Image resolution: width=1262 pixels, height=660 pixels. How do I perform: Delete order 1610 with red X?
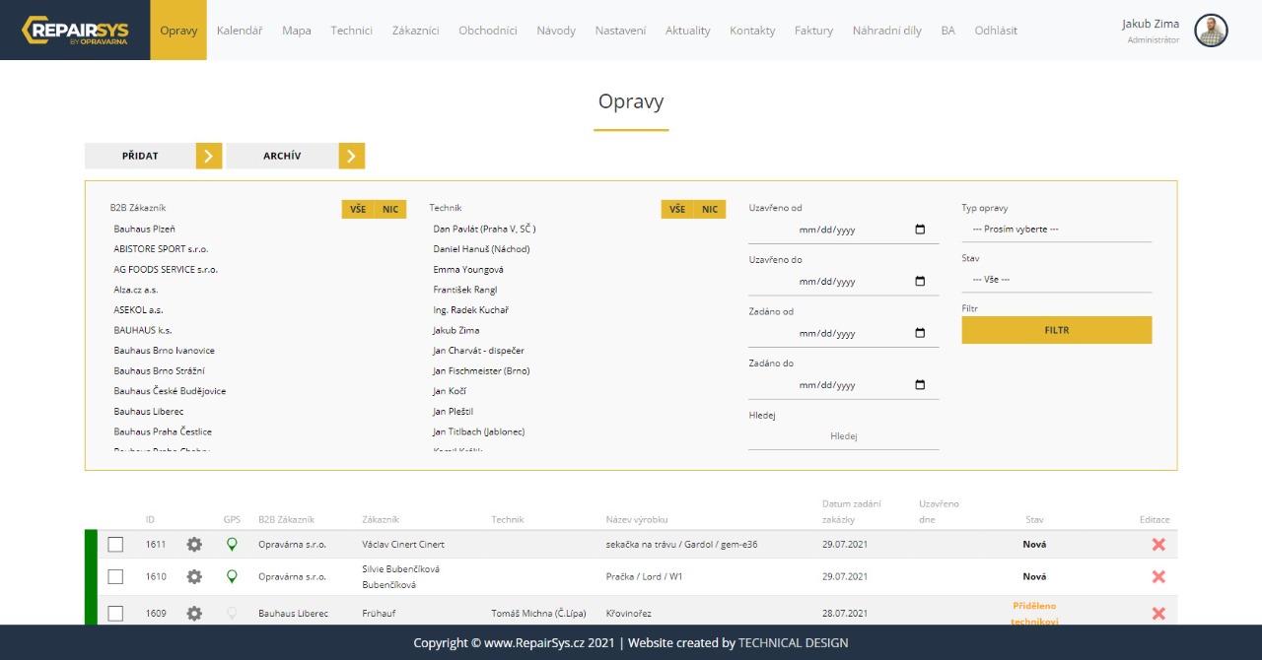tap(1158, 577)
